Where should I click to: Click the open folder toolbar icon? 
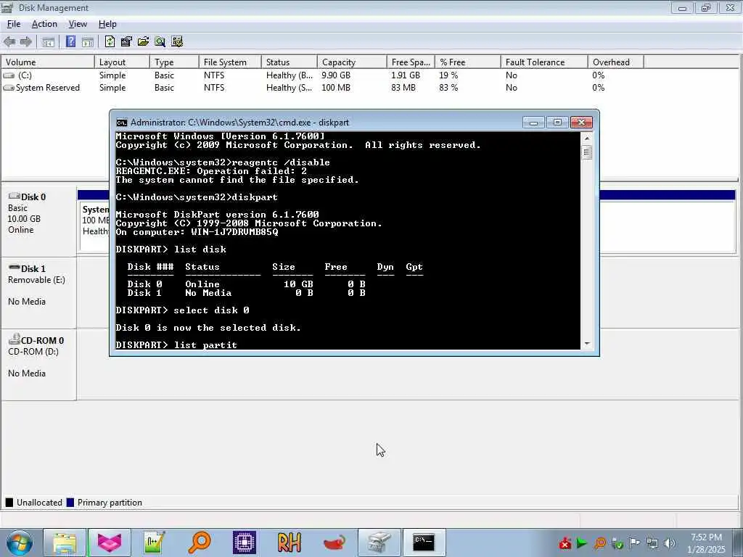[143, 41]
